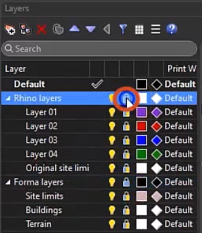Screen dimensions: 202x233
Task: Move layer down with the down arrow
Action: [x=91, y=29]
